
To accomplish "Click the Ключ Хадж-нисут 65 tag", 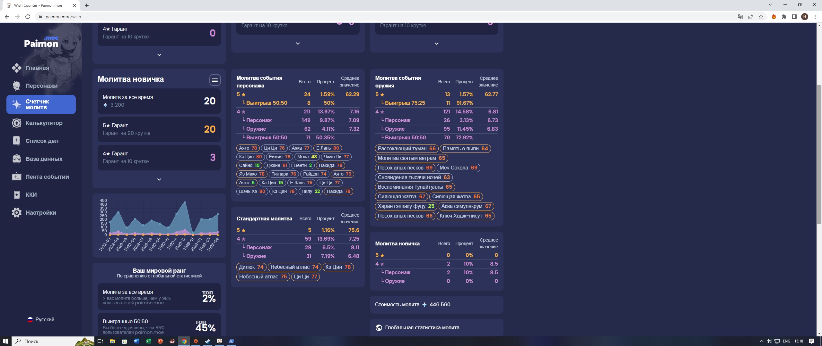I will click(465, 216).
